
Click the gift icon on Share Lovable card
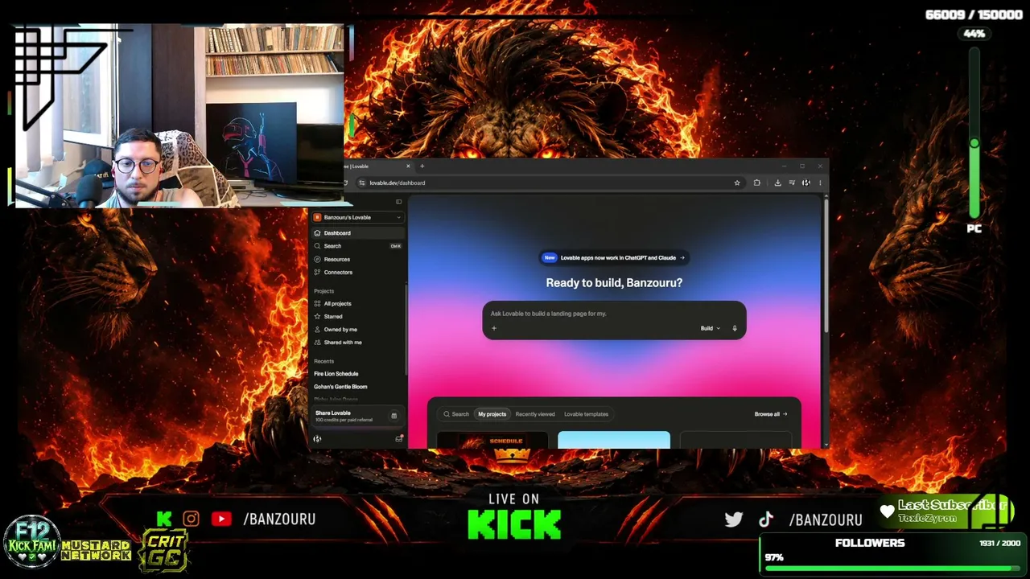click(x=393, y=416)
